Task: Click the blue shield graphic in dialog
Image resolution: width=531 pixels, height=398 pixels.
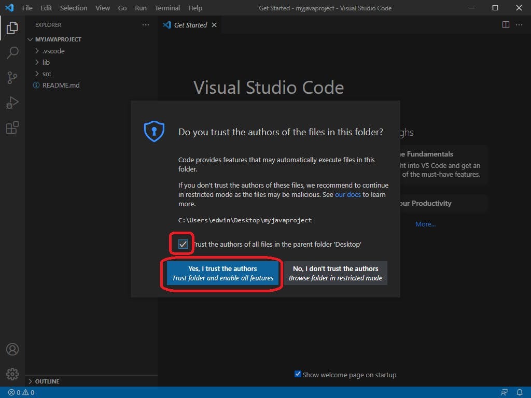Action: 153,131
